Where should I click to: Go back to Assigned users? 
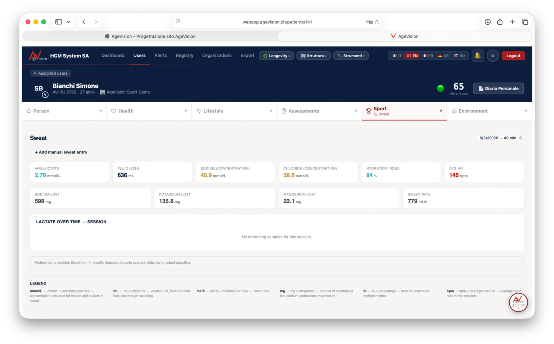pyautogui.click(x=50, y=73)
